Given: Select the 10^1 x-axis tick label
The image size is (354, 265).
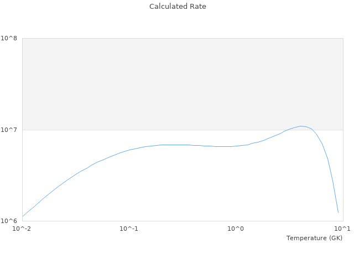Looking at the screenshot, I should click(x=342, y=229).
